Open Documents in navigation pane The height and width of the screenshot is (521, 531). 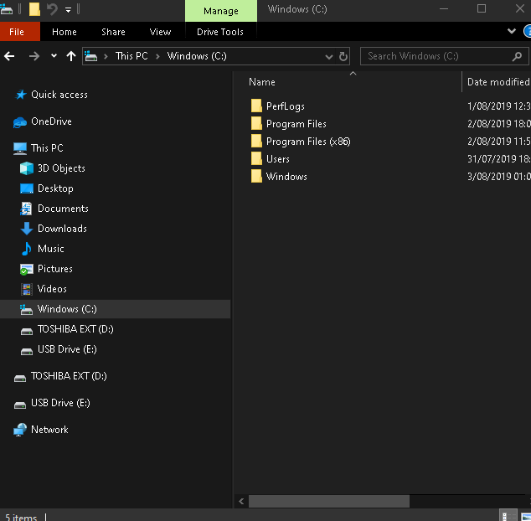[63, 209]
